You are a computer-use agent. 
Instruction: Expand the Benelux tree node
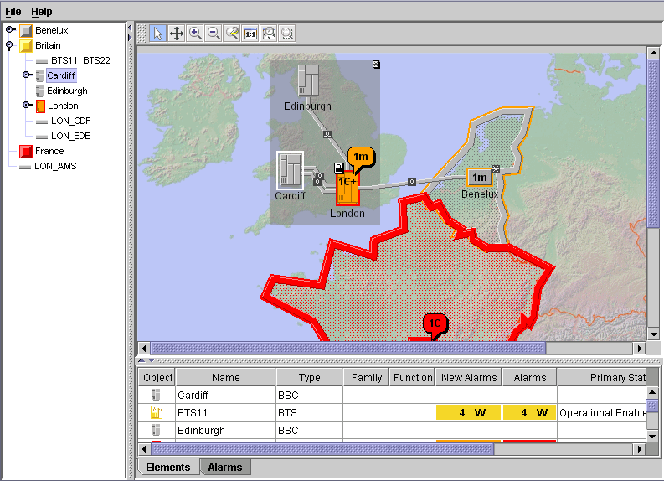click(9, 30)
